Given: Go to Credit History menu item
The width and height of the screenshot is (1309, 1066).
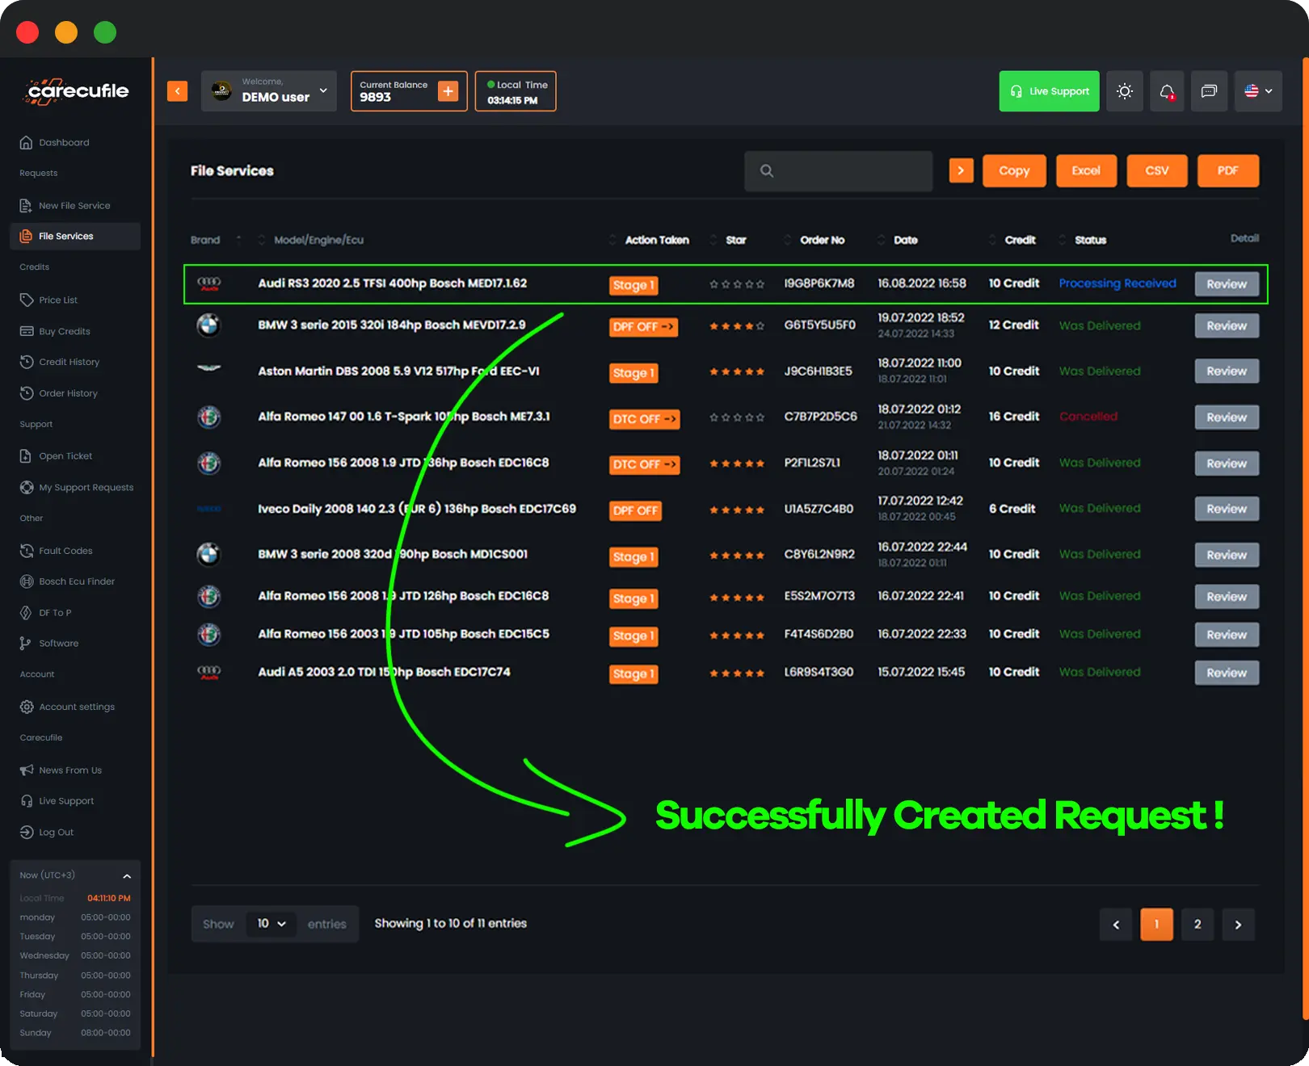Looking at the screenshot, I should (69, 362).
